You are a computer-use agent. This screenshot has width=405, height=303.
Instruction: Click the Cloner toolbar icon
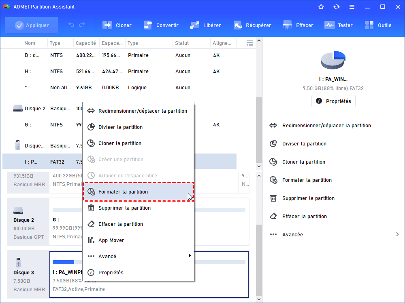[108, 25]
